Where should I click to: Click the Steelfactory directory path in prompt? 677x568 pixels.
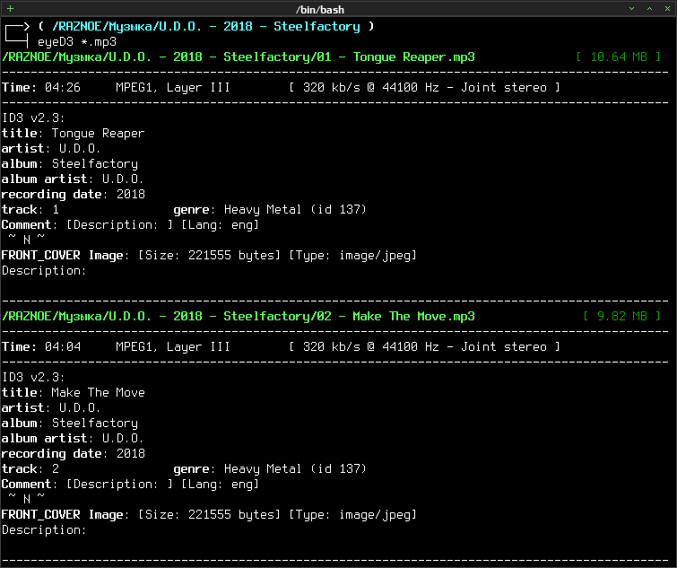[206, 27]
